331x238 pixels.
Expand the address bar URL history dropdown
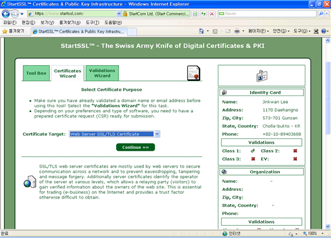pos(119,14)
